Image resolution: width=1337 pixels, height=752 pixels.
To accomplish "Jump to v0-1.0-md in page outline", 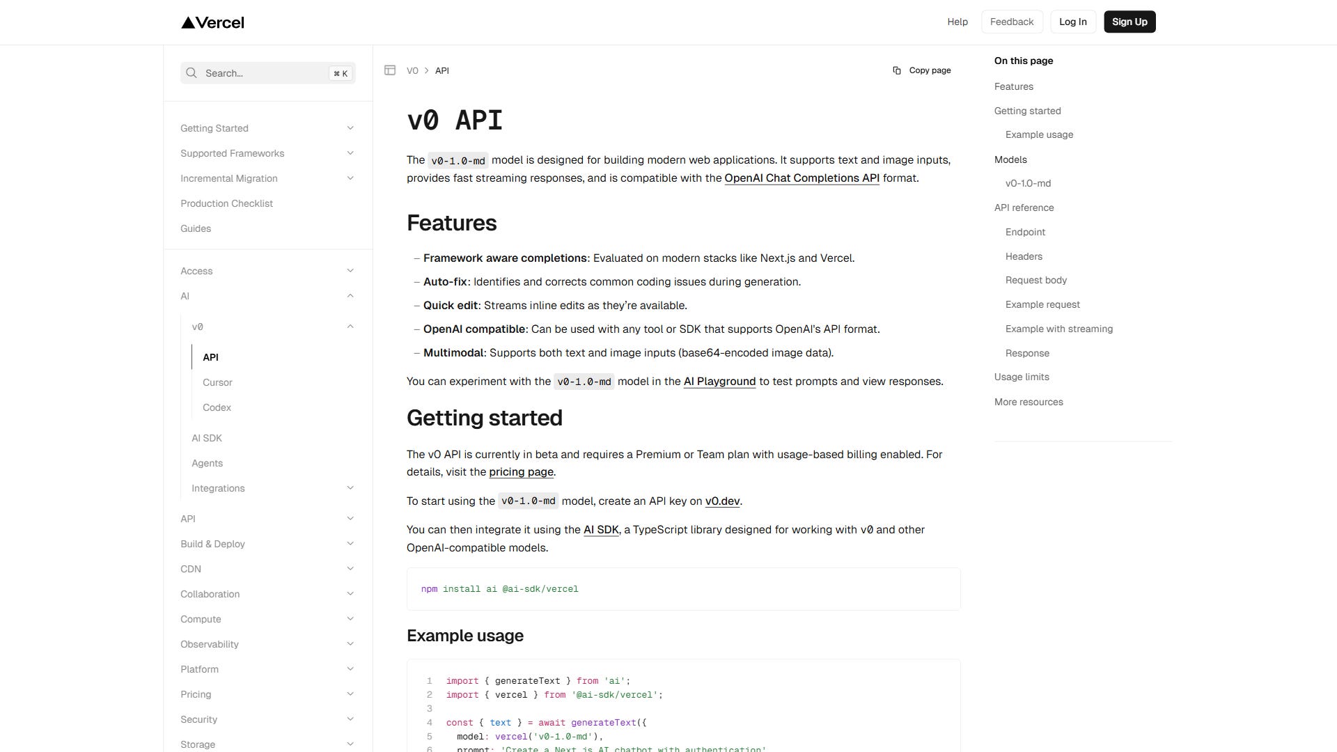I will click(x=1028, y=183).
